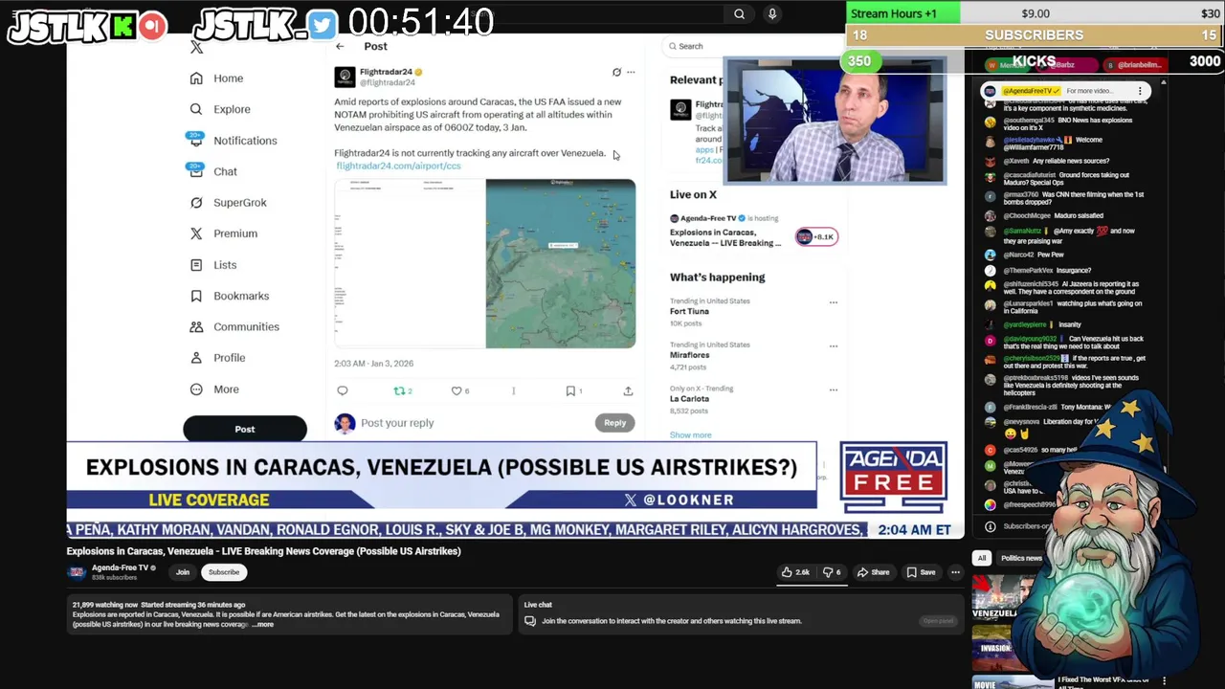
Task: Expand description with ...more
Action: pos(263,625)
